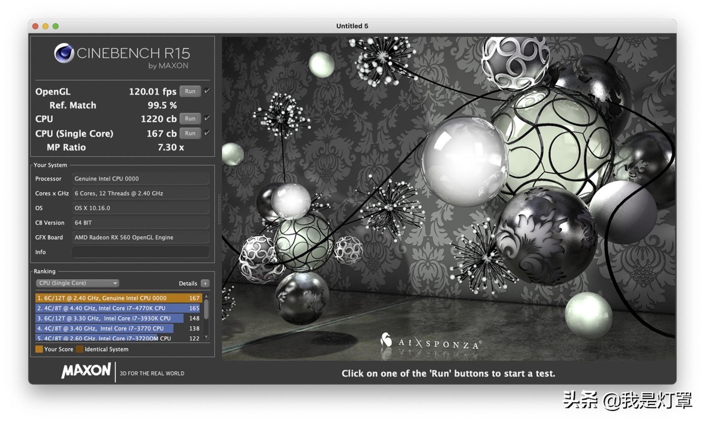
Task: Click the panel splitter handle beside the render
Action: 219,209
